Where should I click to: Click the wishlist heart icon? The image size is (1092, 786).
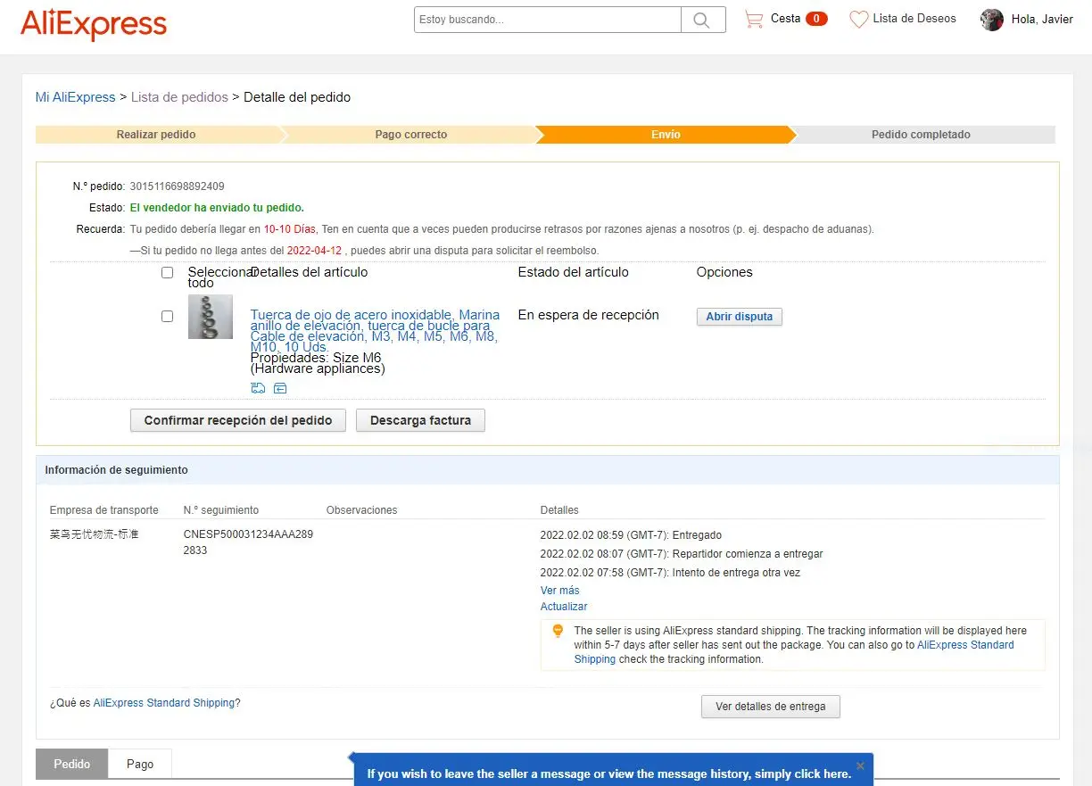pos(858,19)
